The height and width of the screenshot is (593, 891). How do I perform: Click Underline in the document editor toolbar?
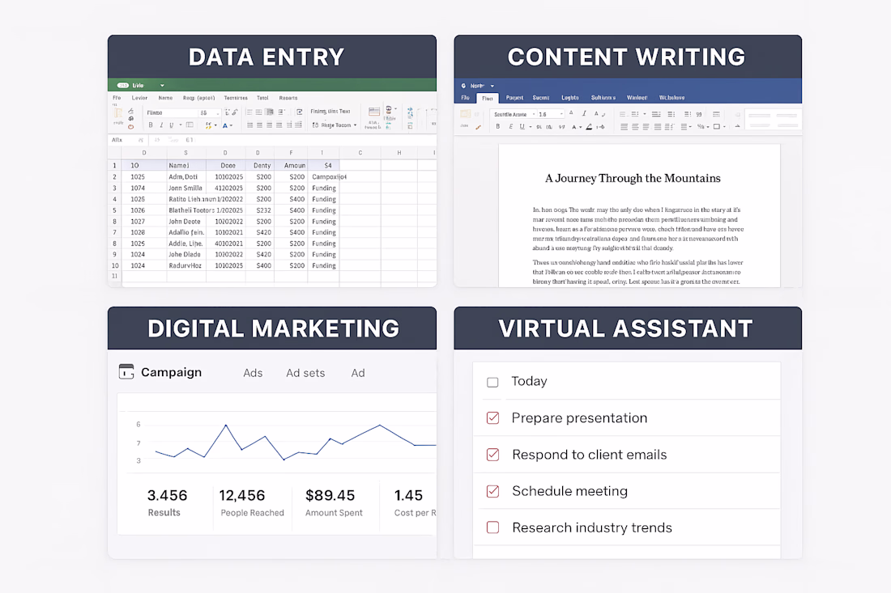tap(522, 126)
